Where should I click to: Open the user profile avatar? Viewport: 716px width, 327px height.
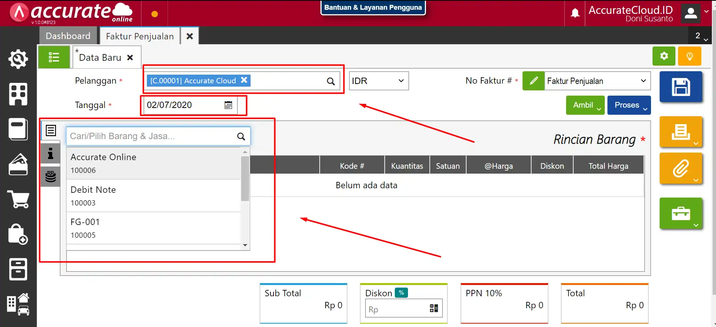(690, 13)
